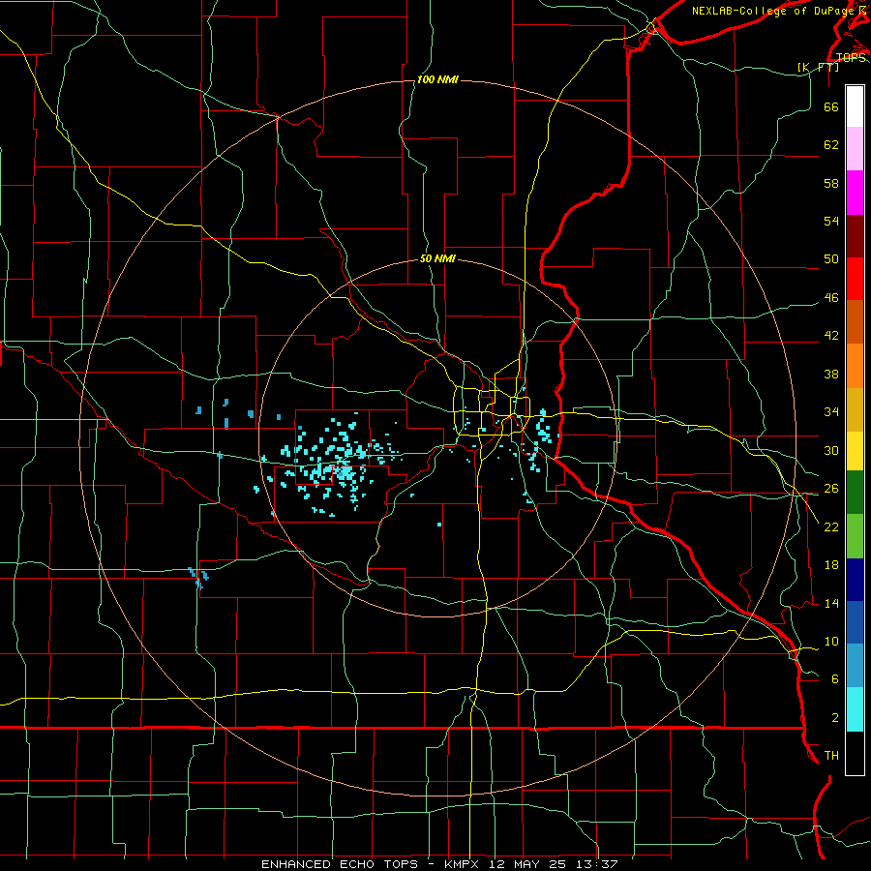Image resolution: width=871 pixels, height=871 pixels.
Task: Click the "10" legend value
Action: coord(831,642)
